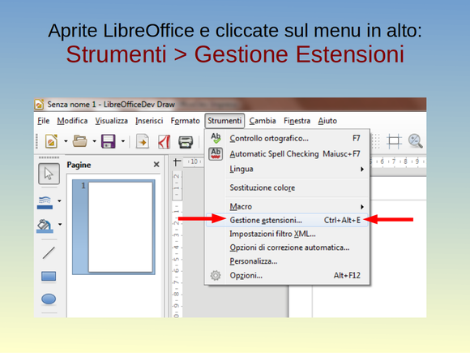Open the Finestra menu
Viewport: 470px width, 353px height.
pyautogui.click(x=297, y=121)
